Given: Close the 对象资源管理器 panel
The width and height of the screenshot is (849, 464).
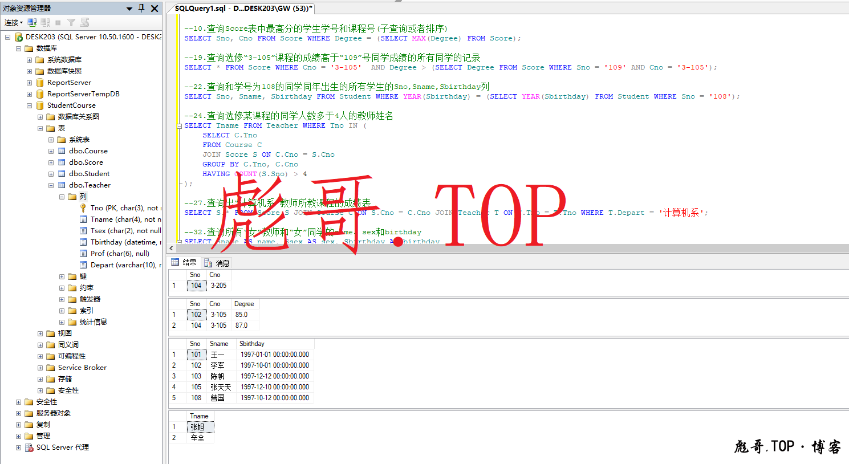Looking at the screenshot, I should coord(155,8).
